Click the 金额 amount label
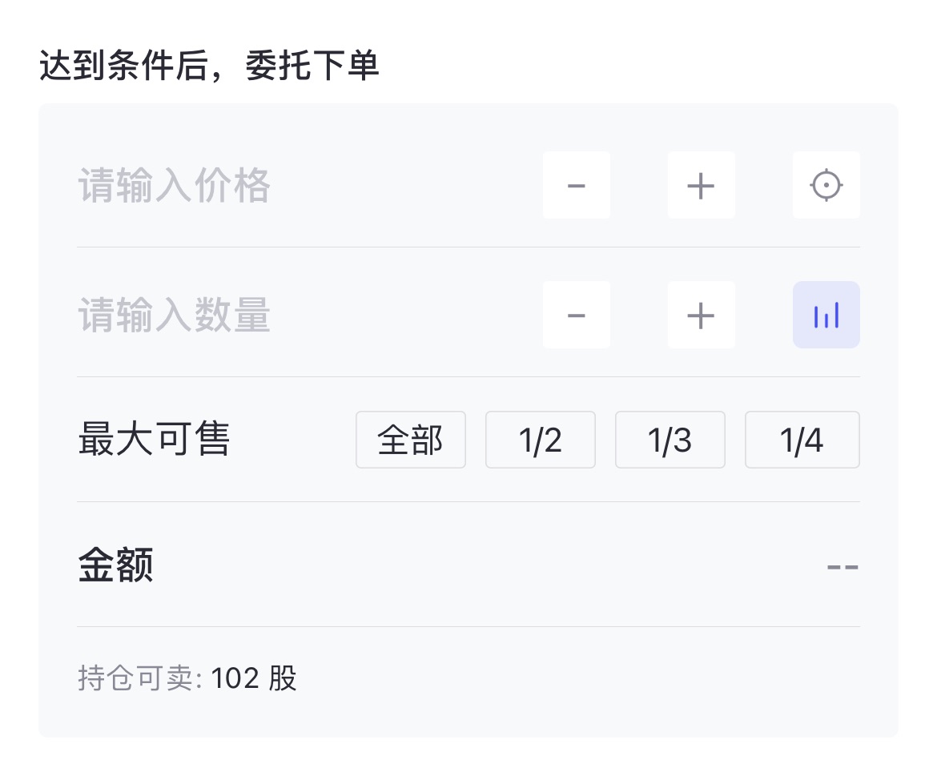 point(116,565)
